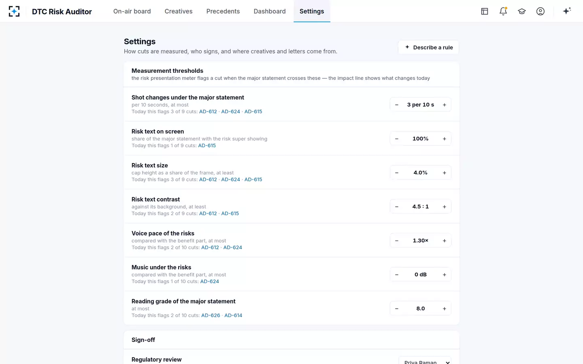Open the sparkle AI assistant icon
The height and width of the screenshot is (364, 583).
click(x=567, y=11)
